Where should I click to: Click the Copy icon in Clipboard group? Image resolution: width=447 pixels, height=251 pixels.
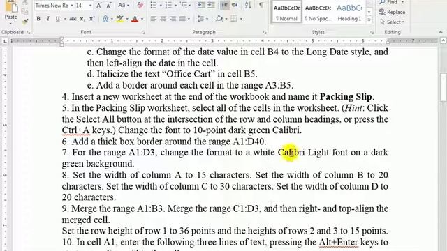[x=25, y=12]
